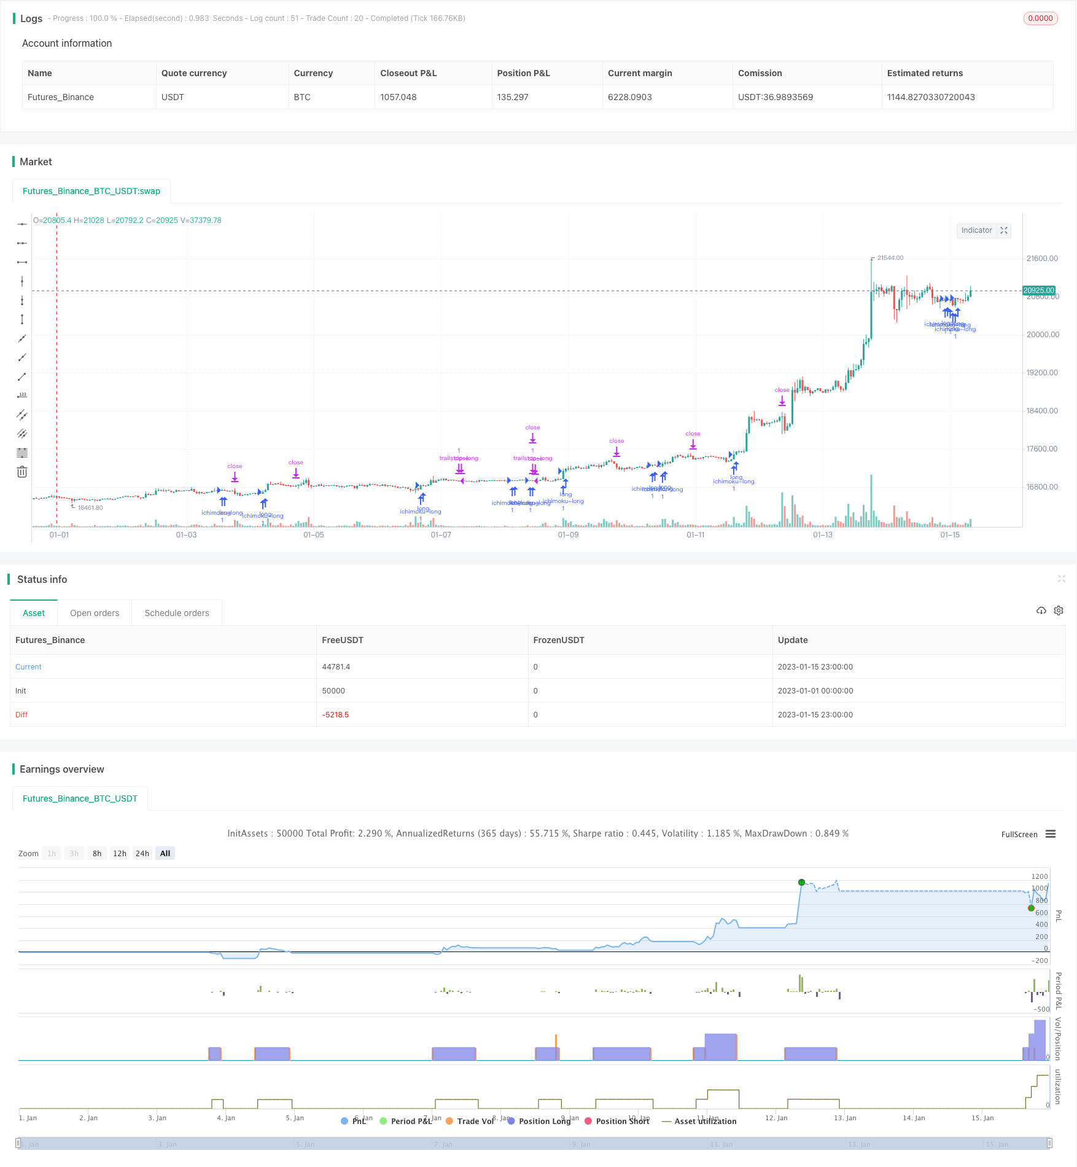Screen dimensions: 1077x1167
Task: Set zoom range to All
Action: [165, 853]
